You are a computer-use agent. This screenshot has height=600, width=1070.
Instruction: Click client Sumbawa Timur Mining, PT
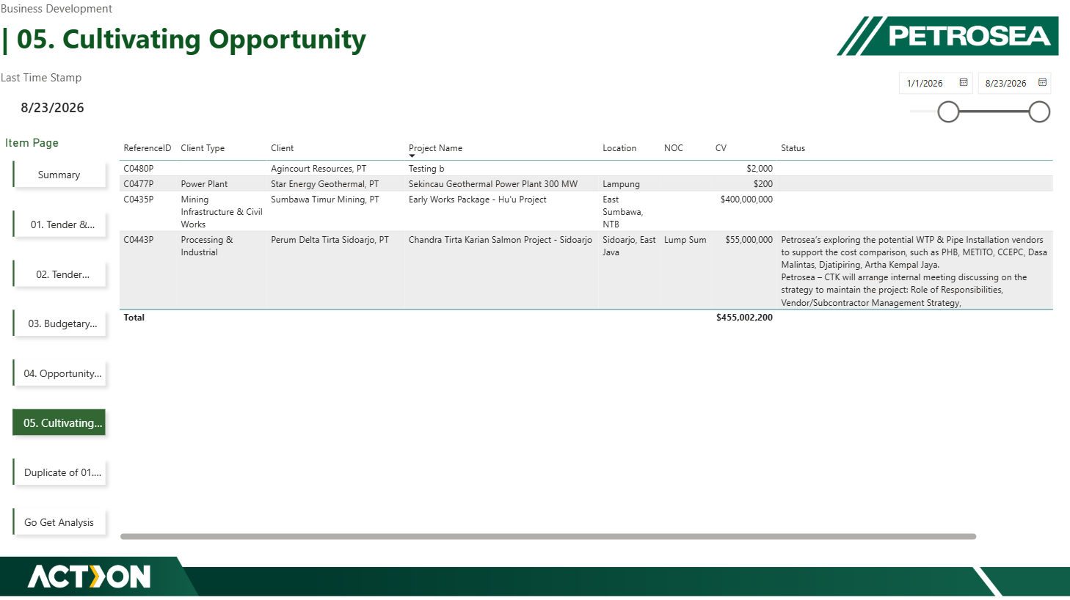325,200
